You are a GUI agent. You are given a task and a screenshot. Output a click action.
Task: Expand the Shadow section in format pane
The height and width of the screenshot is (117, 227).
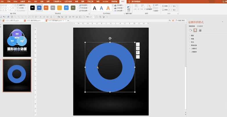(192, 35)
